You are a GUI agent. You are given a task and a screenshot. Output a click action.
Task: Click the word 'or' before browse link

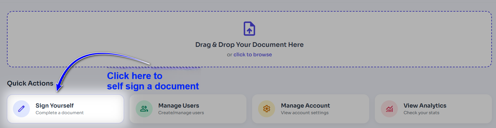pos(229,55)
